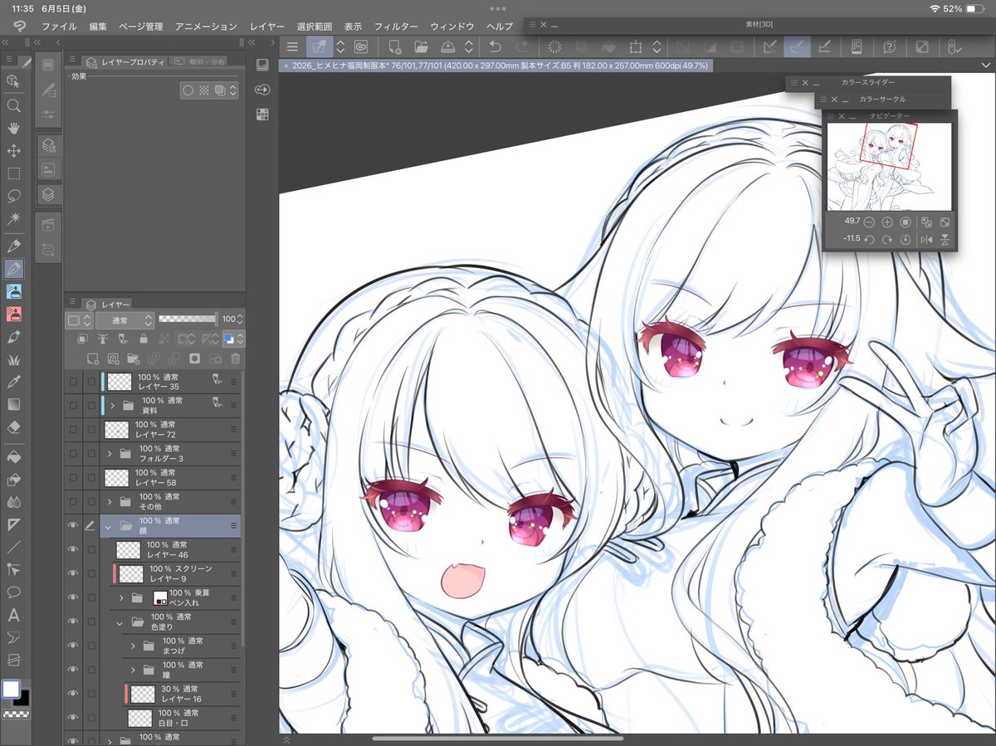Rotate canvas left in Navigator panel
This screenshot has height=746, width=996.
[x=869, y=240]
